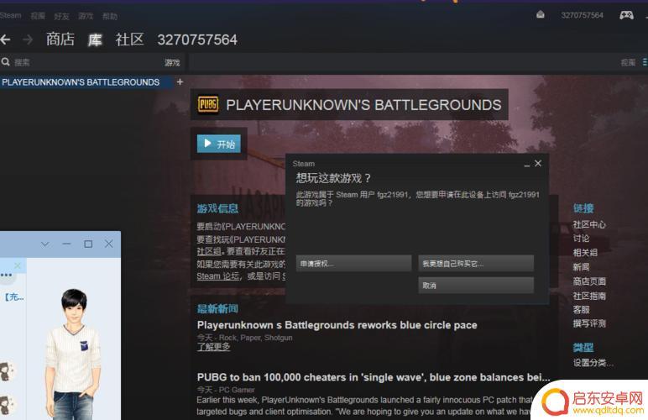Open the 社区中心 link
648x420 pixels.
pos(589,224)
